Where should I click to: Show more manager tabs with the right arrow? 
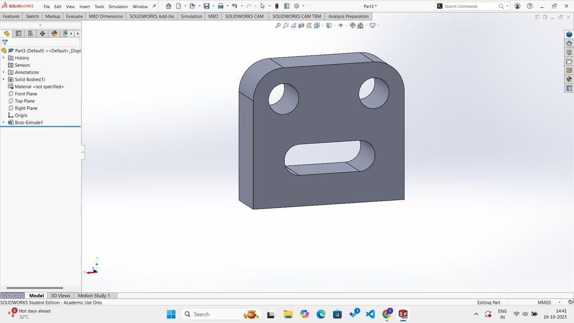coord(77,33)
